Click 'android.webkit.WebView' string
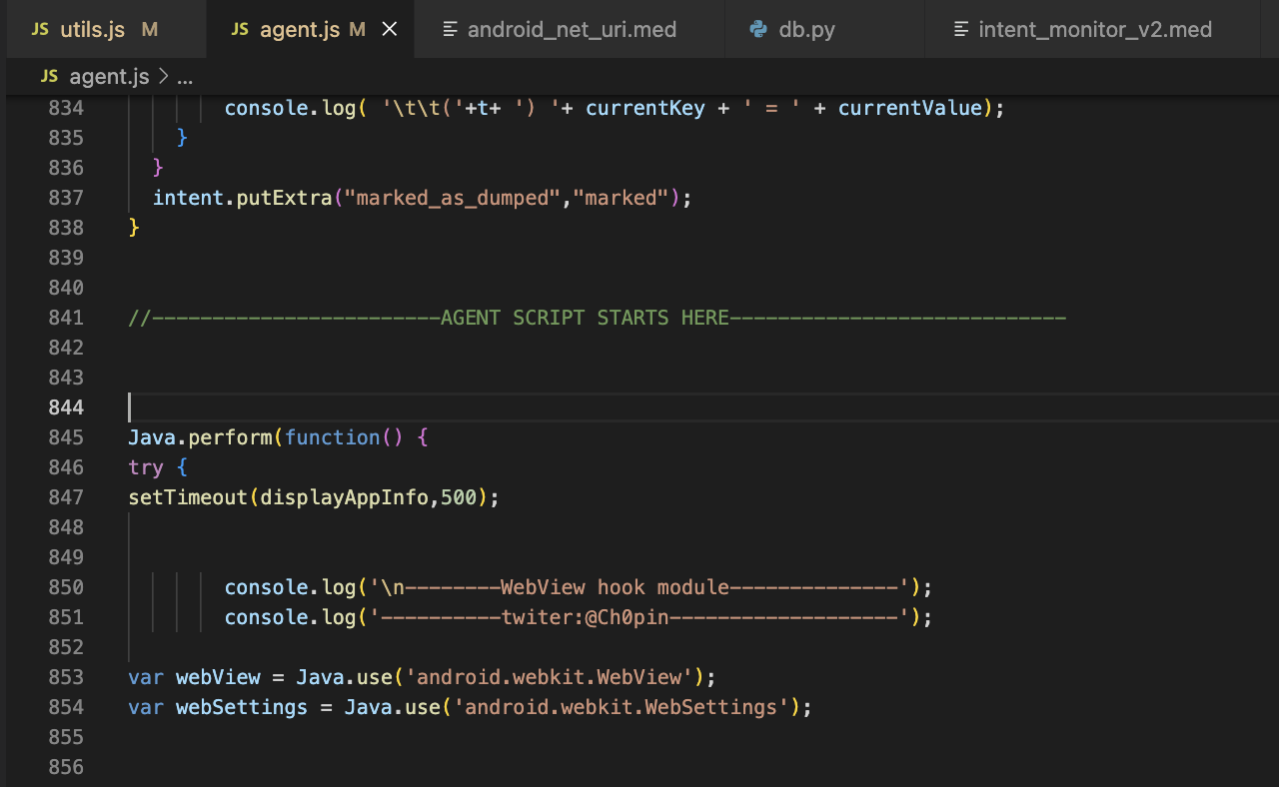Screen dimensions: 1279x787 (x=549, y=677)
